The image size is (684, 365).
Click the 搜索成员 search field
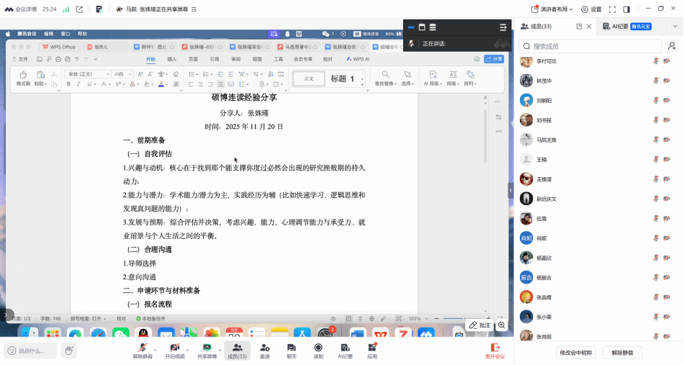[590, 46]
